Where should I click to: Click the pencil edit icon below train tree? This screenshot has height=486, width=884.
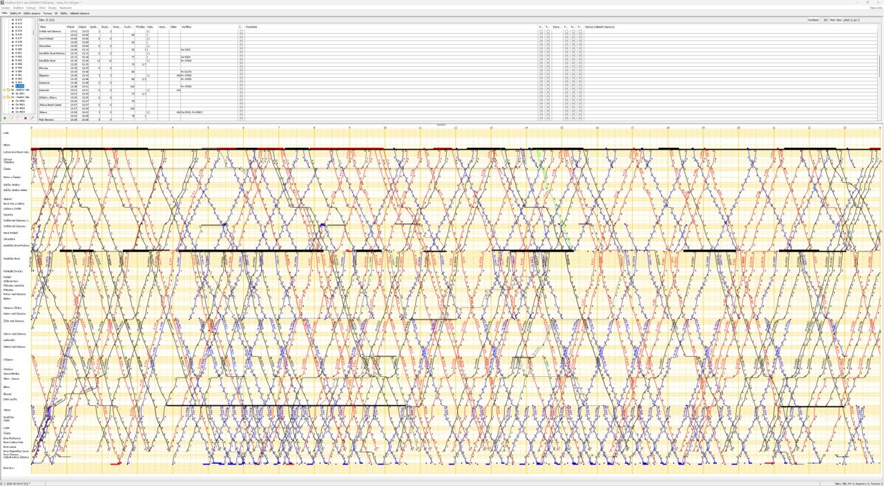click(x=12, y=118)
